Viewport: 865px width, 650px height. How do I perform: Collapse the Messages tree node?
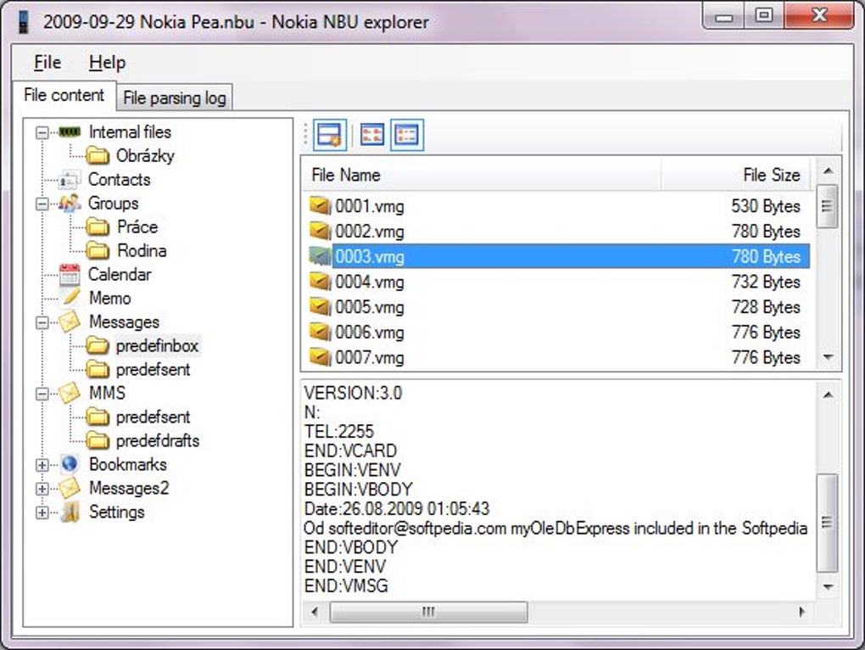point(42,322)
